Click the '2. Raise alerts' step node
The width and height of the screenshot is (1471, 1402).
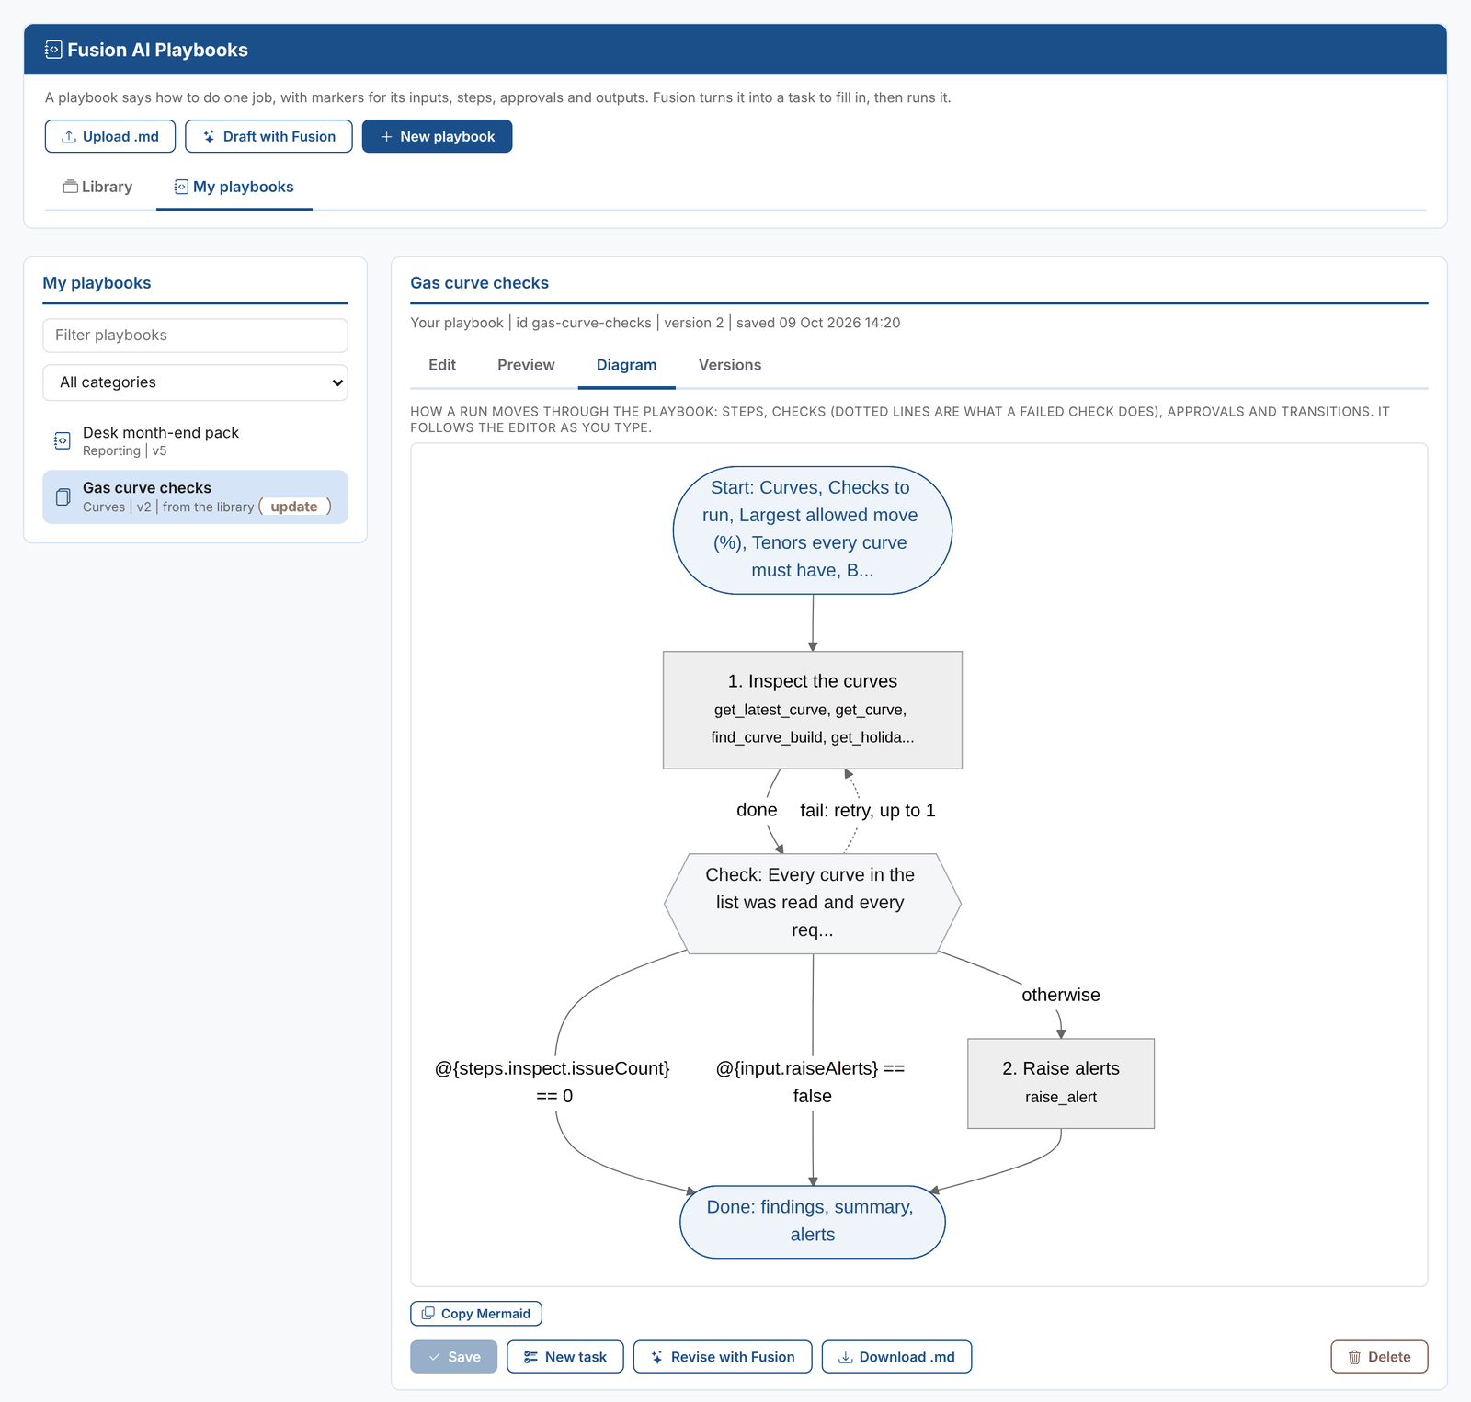click(1061, 1083)
